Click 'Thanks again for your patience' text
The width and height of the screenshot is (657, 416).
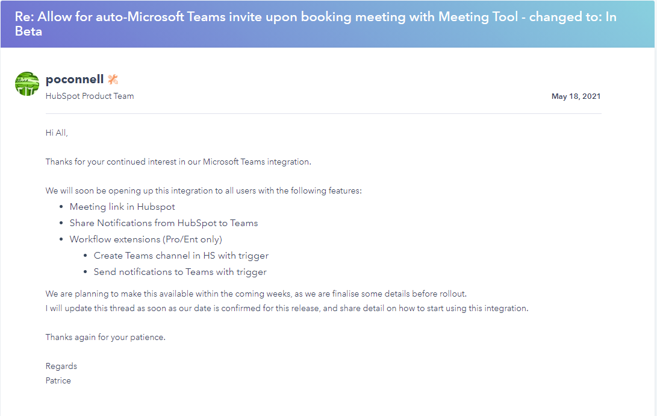[x=105, y=337]
